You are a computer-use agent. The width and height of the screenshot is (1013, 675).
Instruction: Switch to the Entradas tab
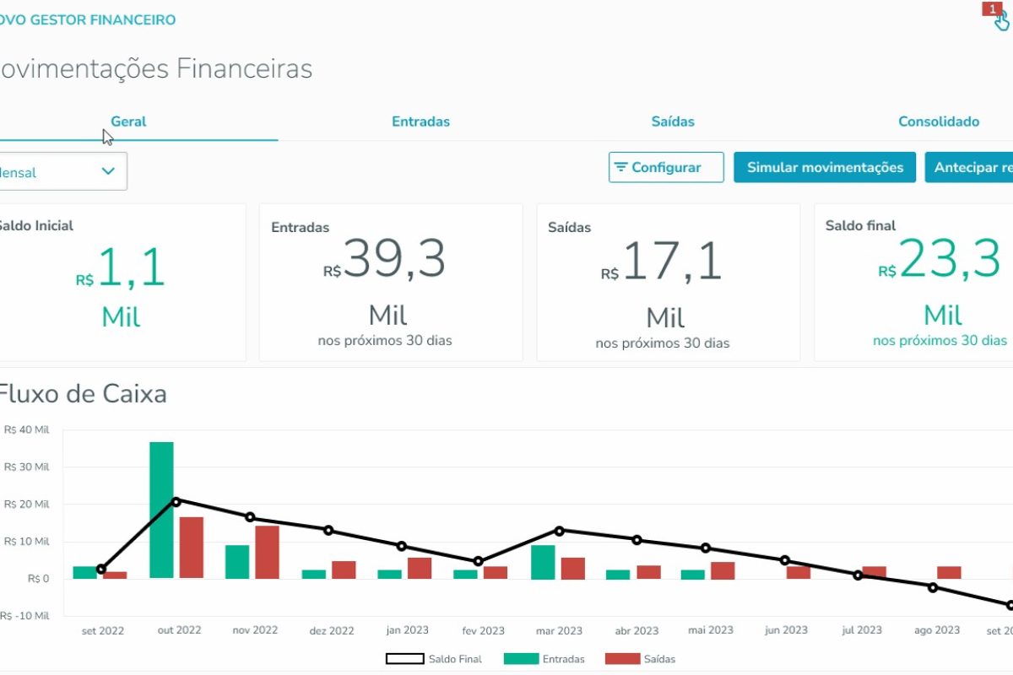tap(420, 121)
